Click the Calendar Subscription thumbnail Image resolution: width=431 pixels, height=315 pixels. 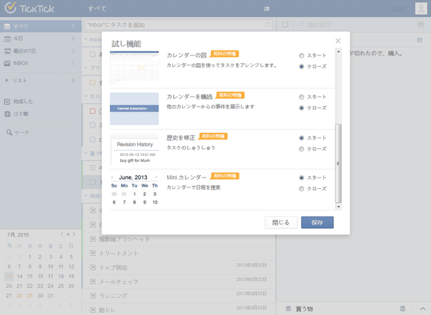[x=135, y=109]
